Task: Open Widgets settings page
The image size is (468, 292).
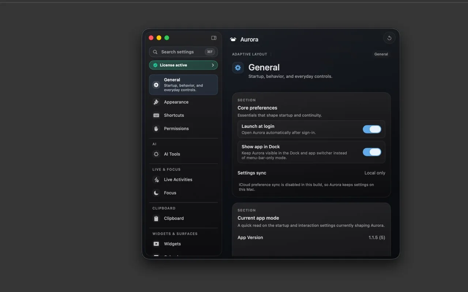Action: [x=184, y=244]
